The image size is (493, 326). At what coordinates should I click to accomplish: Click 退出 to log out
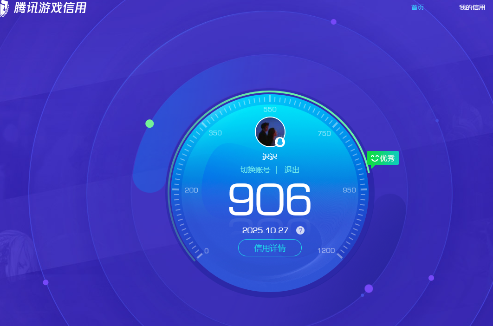coord(292,170)
